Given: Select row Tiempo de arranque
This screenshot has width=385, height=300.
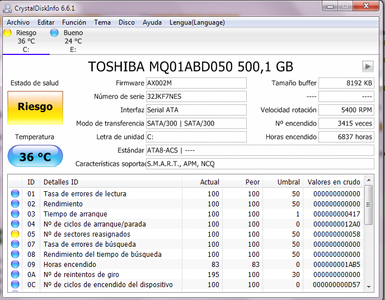Looking at the screenshot, I should point(186,214).
